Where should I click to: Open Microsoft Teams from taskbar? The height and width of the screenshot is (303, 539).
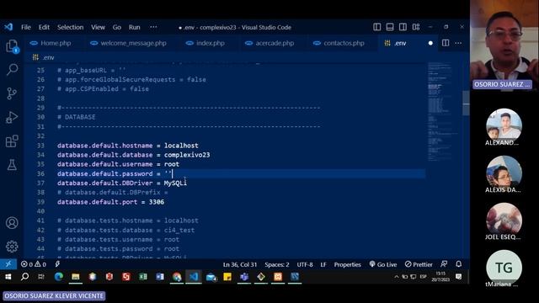pos(244,277)
